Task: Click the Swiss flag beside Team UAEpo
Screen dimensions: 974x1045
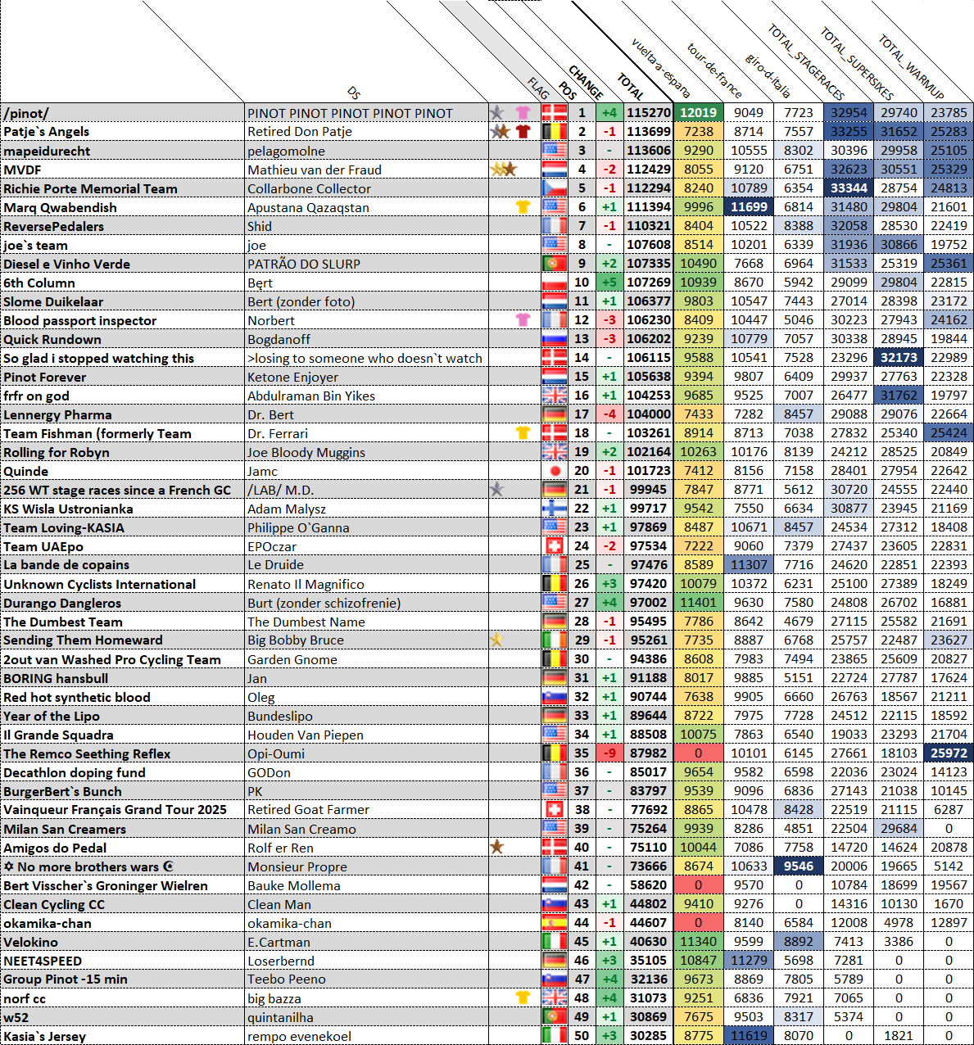Action: [555, 545]
